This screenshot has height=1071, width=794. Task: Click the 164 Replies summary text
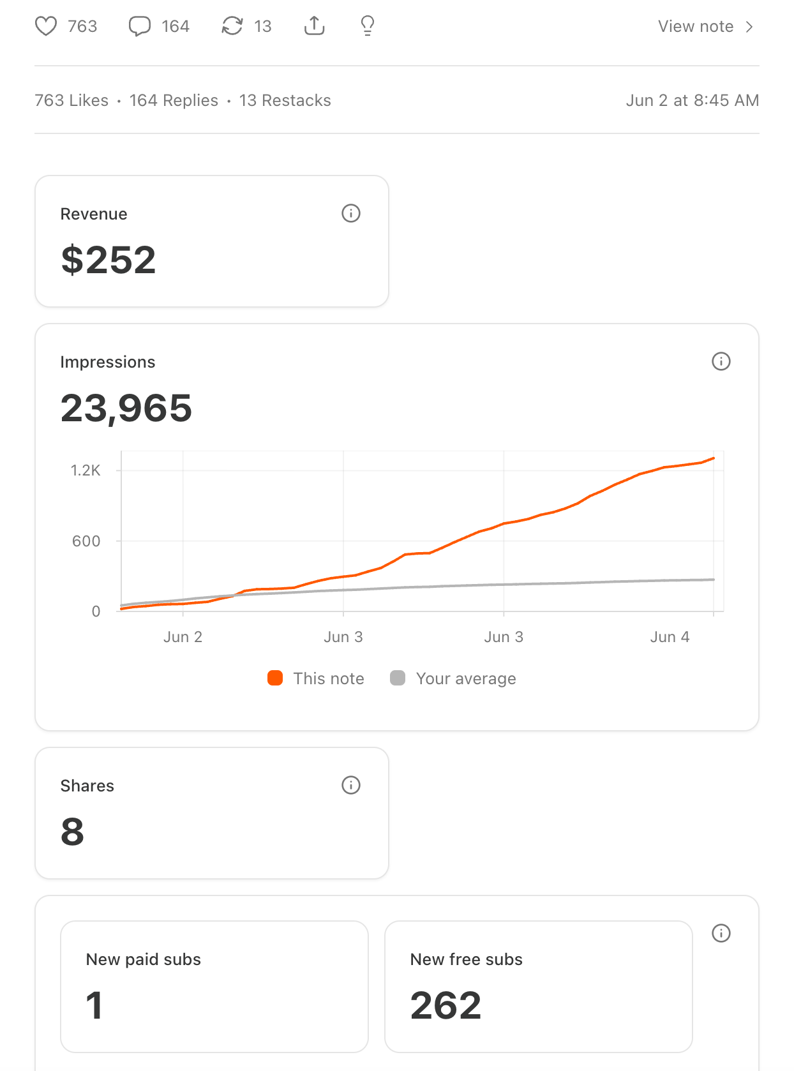point(174,100)
